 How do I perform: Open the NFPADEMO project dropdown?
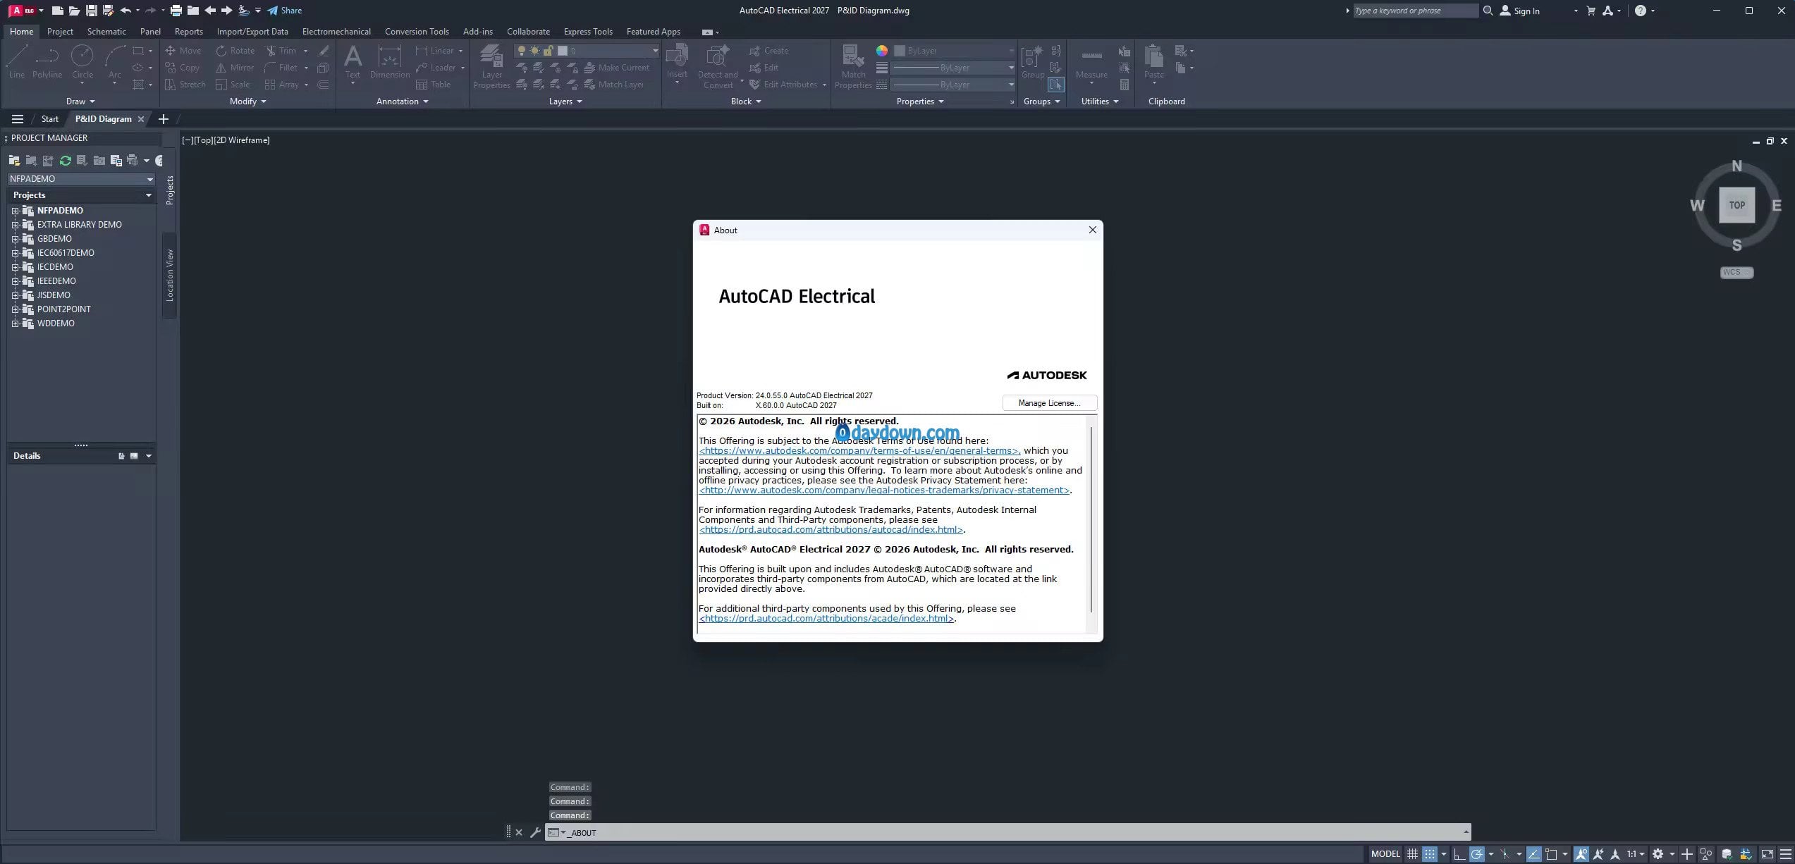point(149,179)
